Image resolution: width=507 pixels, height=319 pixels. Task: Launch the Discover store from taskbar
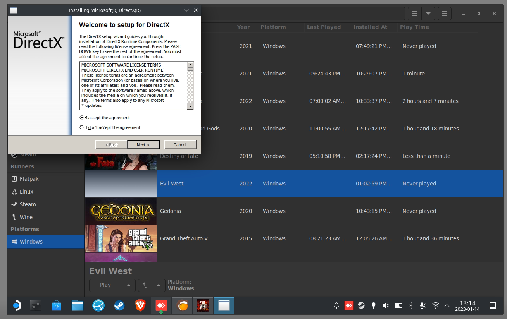(57, 306)
